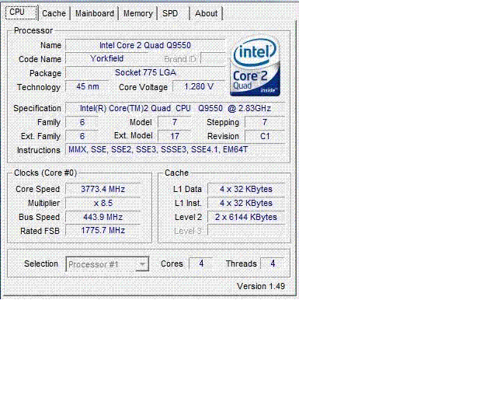Click the Model value 7
Screen dimensions: 497x398
(175, 122)
